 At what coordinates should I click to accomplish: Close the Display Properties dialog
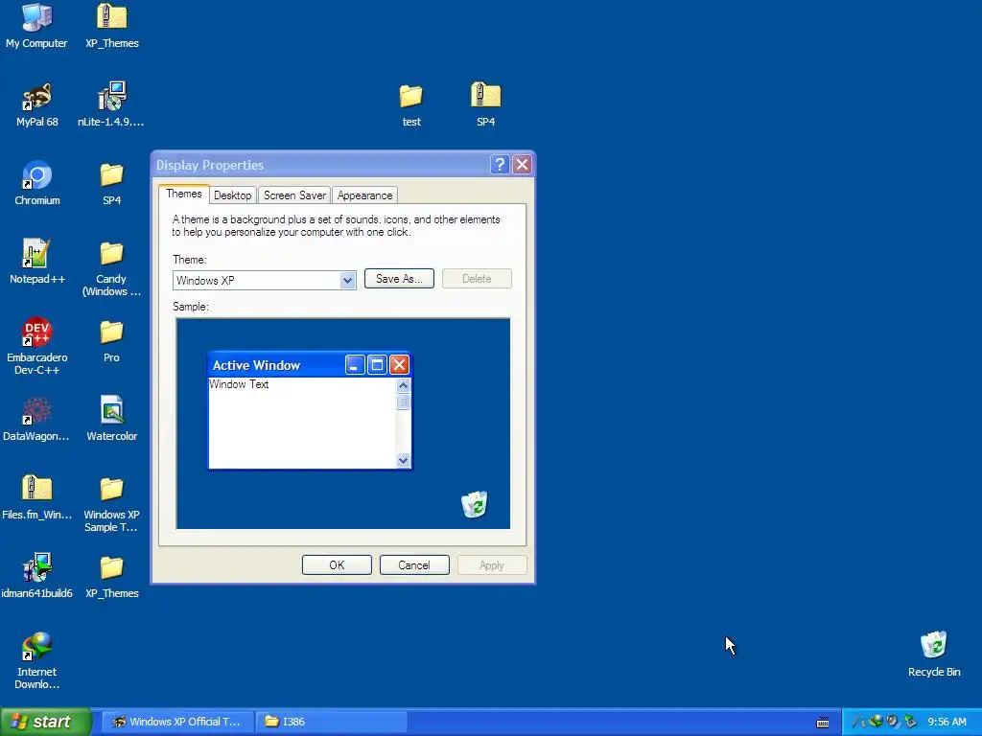tap(522, 165)
